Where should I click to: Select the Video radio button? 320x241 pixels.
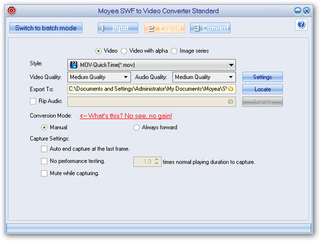[98, 51]
